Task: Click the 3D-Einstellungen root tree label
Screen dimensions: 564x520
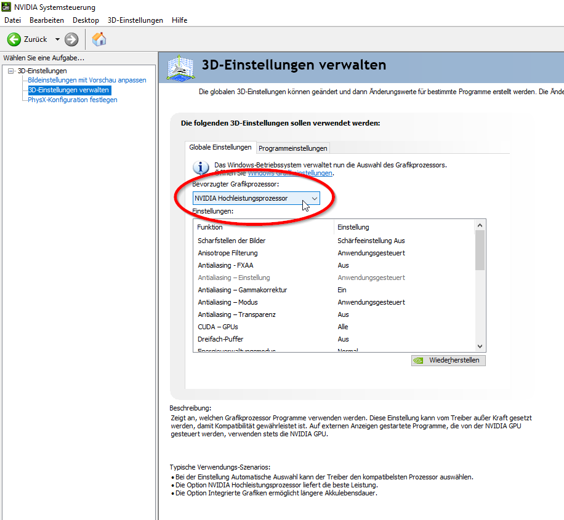Action: [42, 71]
